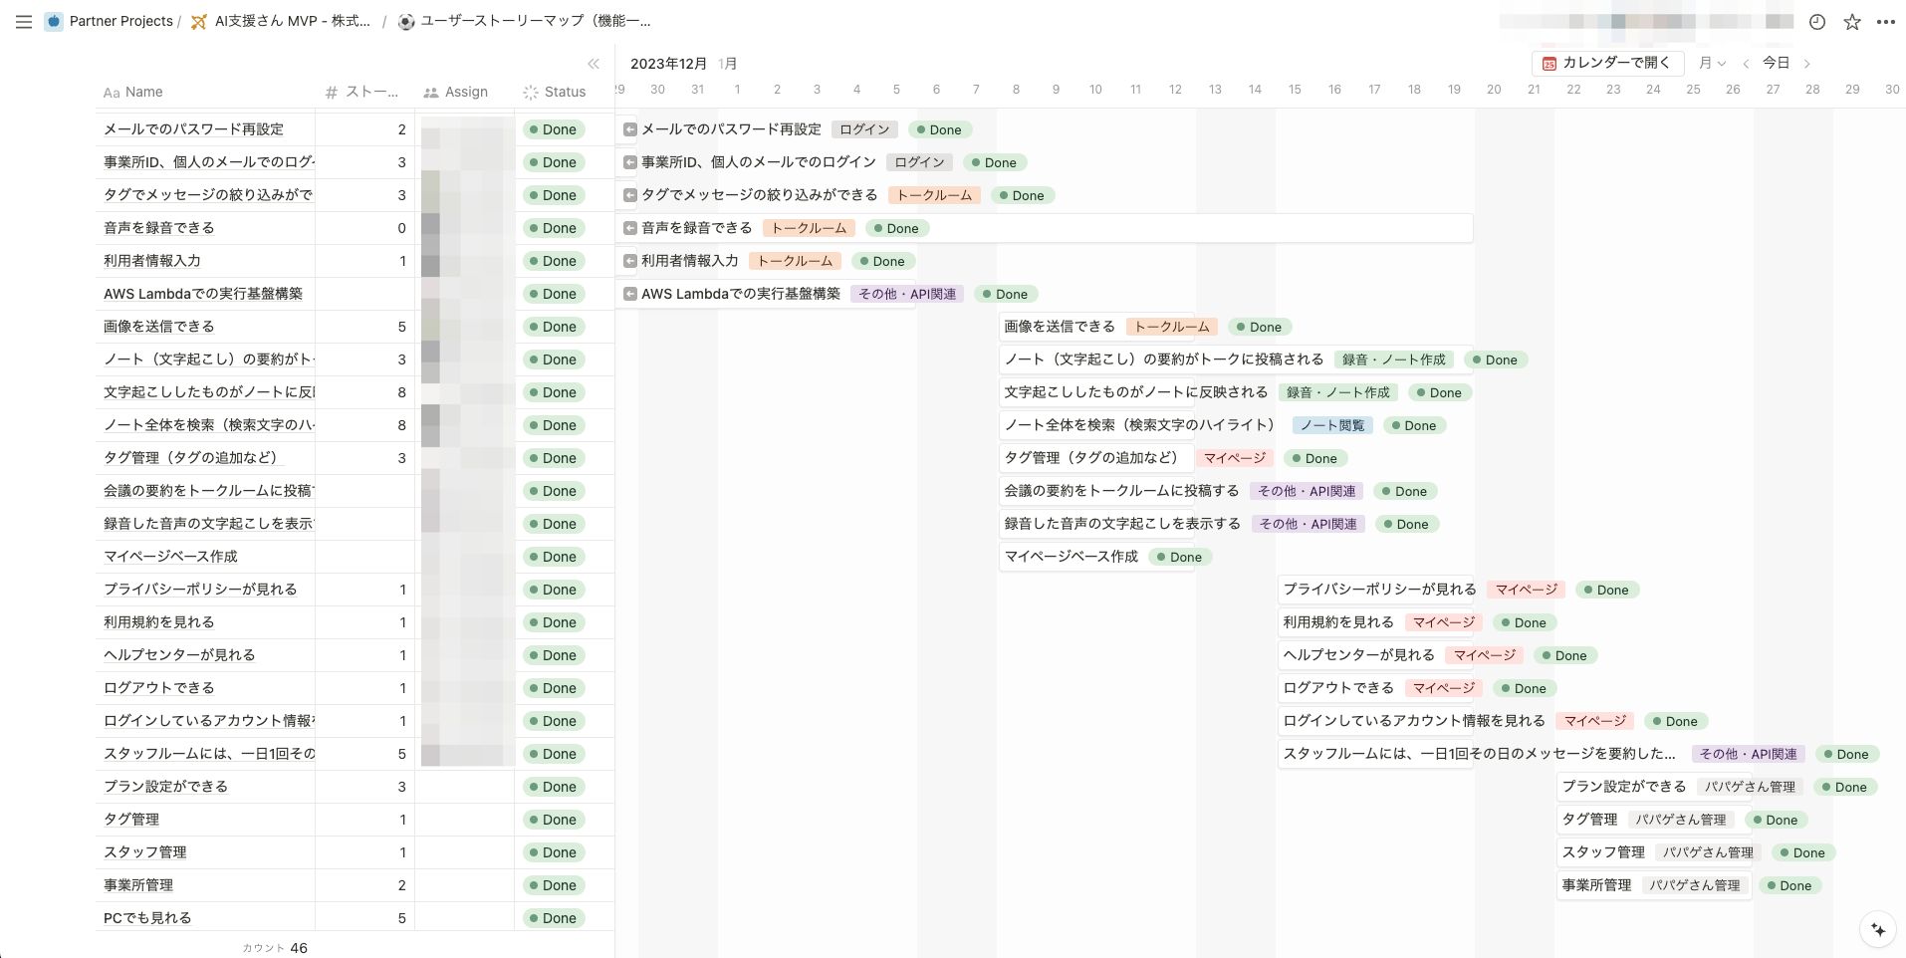1906x958 pixels.
Task: Open the PCでも見れる row
Action: pos(147,918)
